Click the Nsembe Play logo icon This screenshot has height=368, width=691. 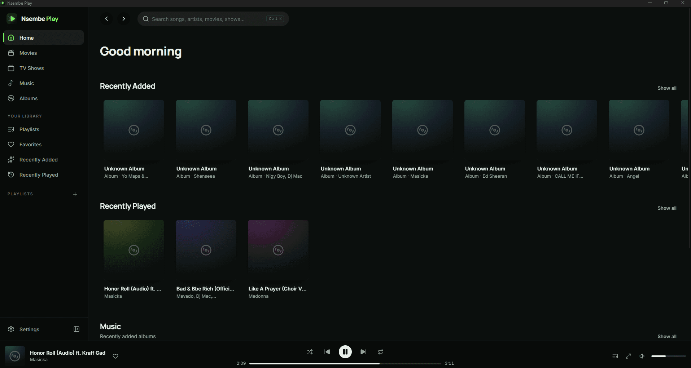[12, 19]
